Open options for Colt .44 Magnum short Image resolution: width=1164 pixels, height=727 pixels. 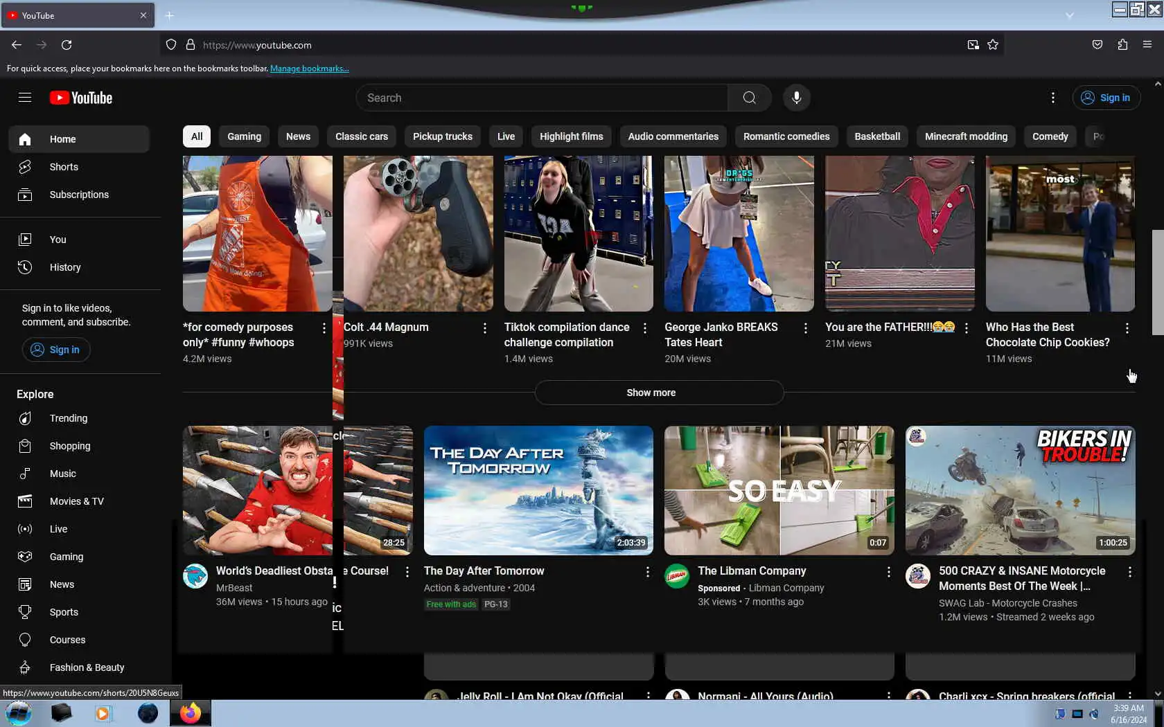point(484,327)
